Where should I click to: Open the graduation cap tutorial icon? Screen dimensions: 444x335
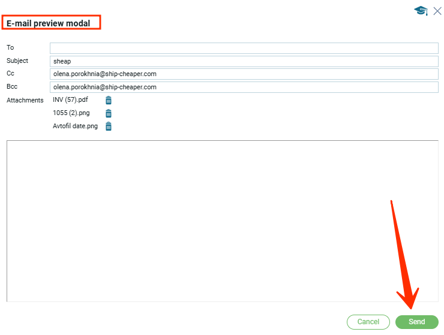click(x=421, y=11)
